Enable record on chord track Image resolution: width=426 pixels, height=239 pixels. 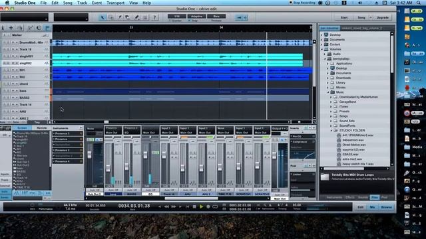pyautogui.click(x=13, y=84)
